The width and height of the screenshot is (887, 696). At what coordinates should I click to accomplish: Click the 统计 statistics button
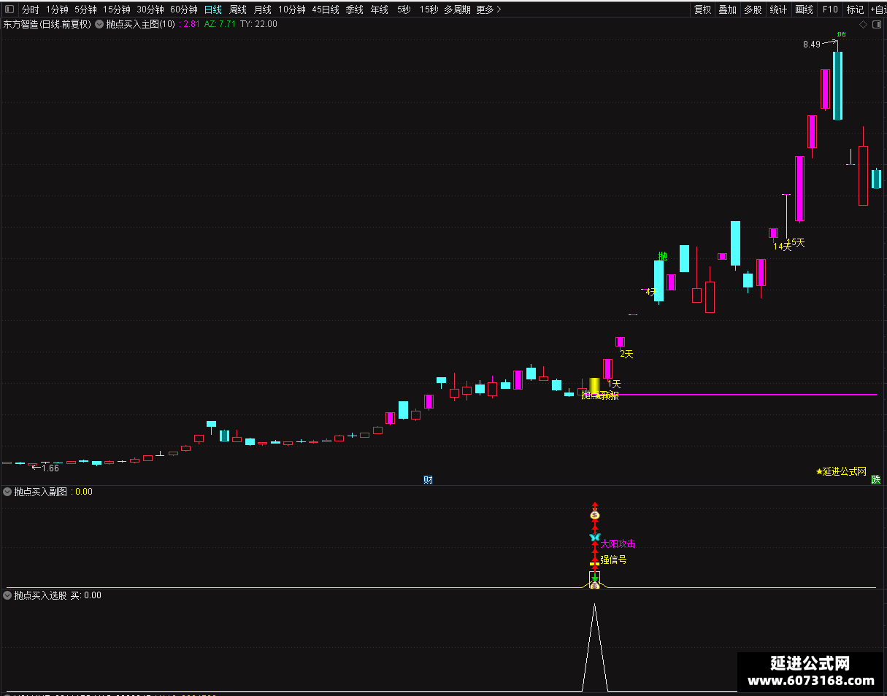778,9
